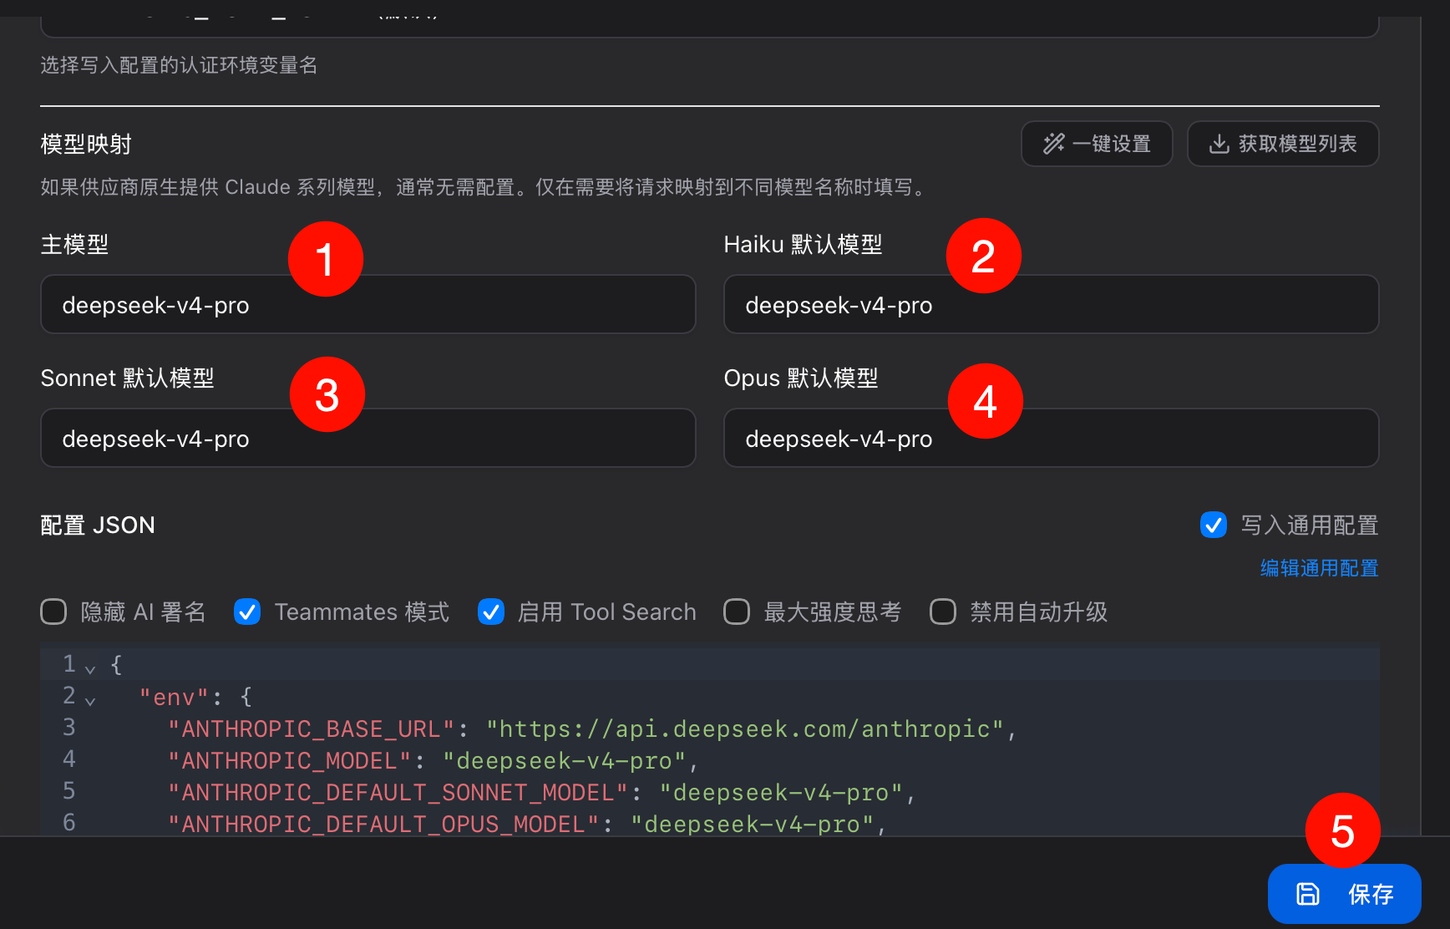Click the download icon in 获取模型列表
The image size is (1450, 929).
point(1219,144)
